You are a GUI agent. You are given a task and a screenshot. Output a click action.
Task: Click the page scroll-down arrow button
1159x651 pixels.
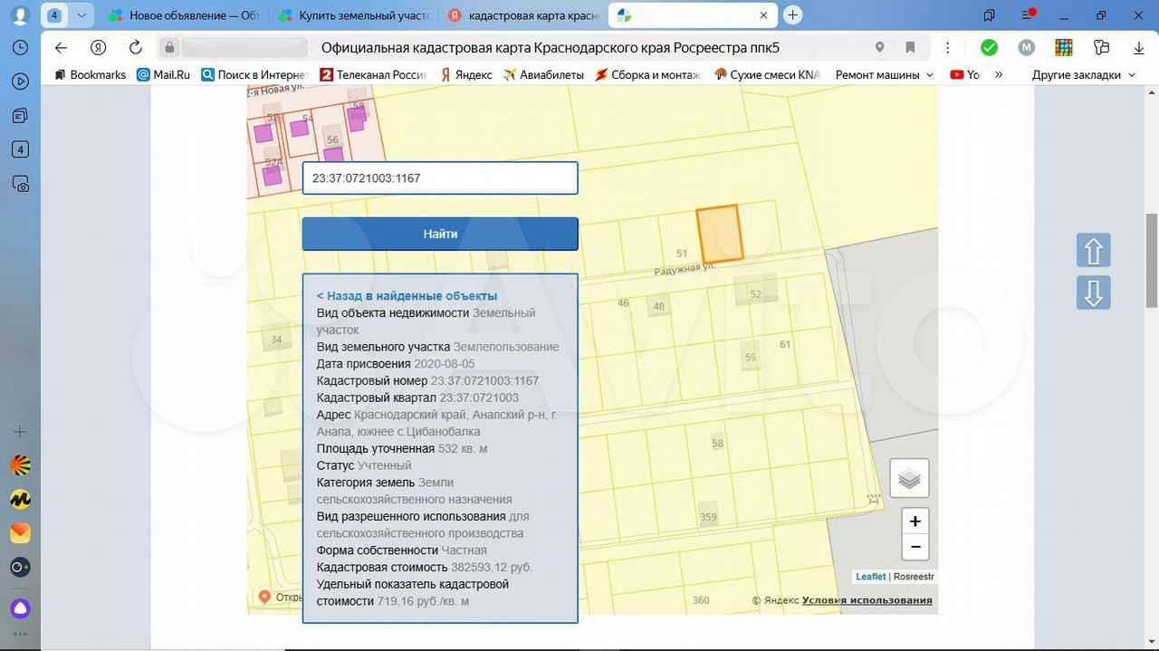pos(1093,293)
